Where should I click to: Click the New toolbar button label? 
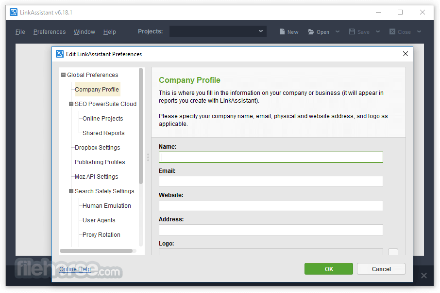[x=293, y=32]
